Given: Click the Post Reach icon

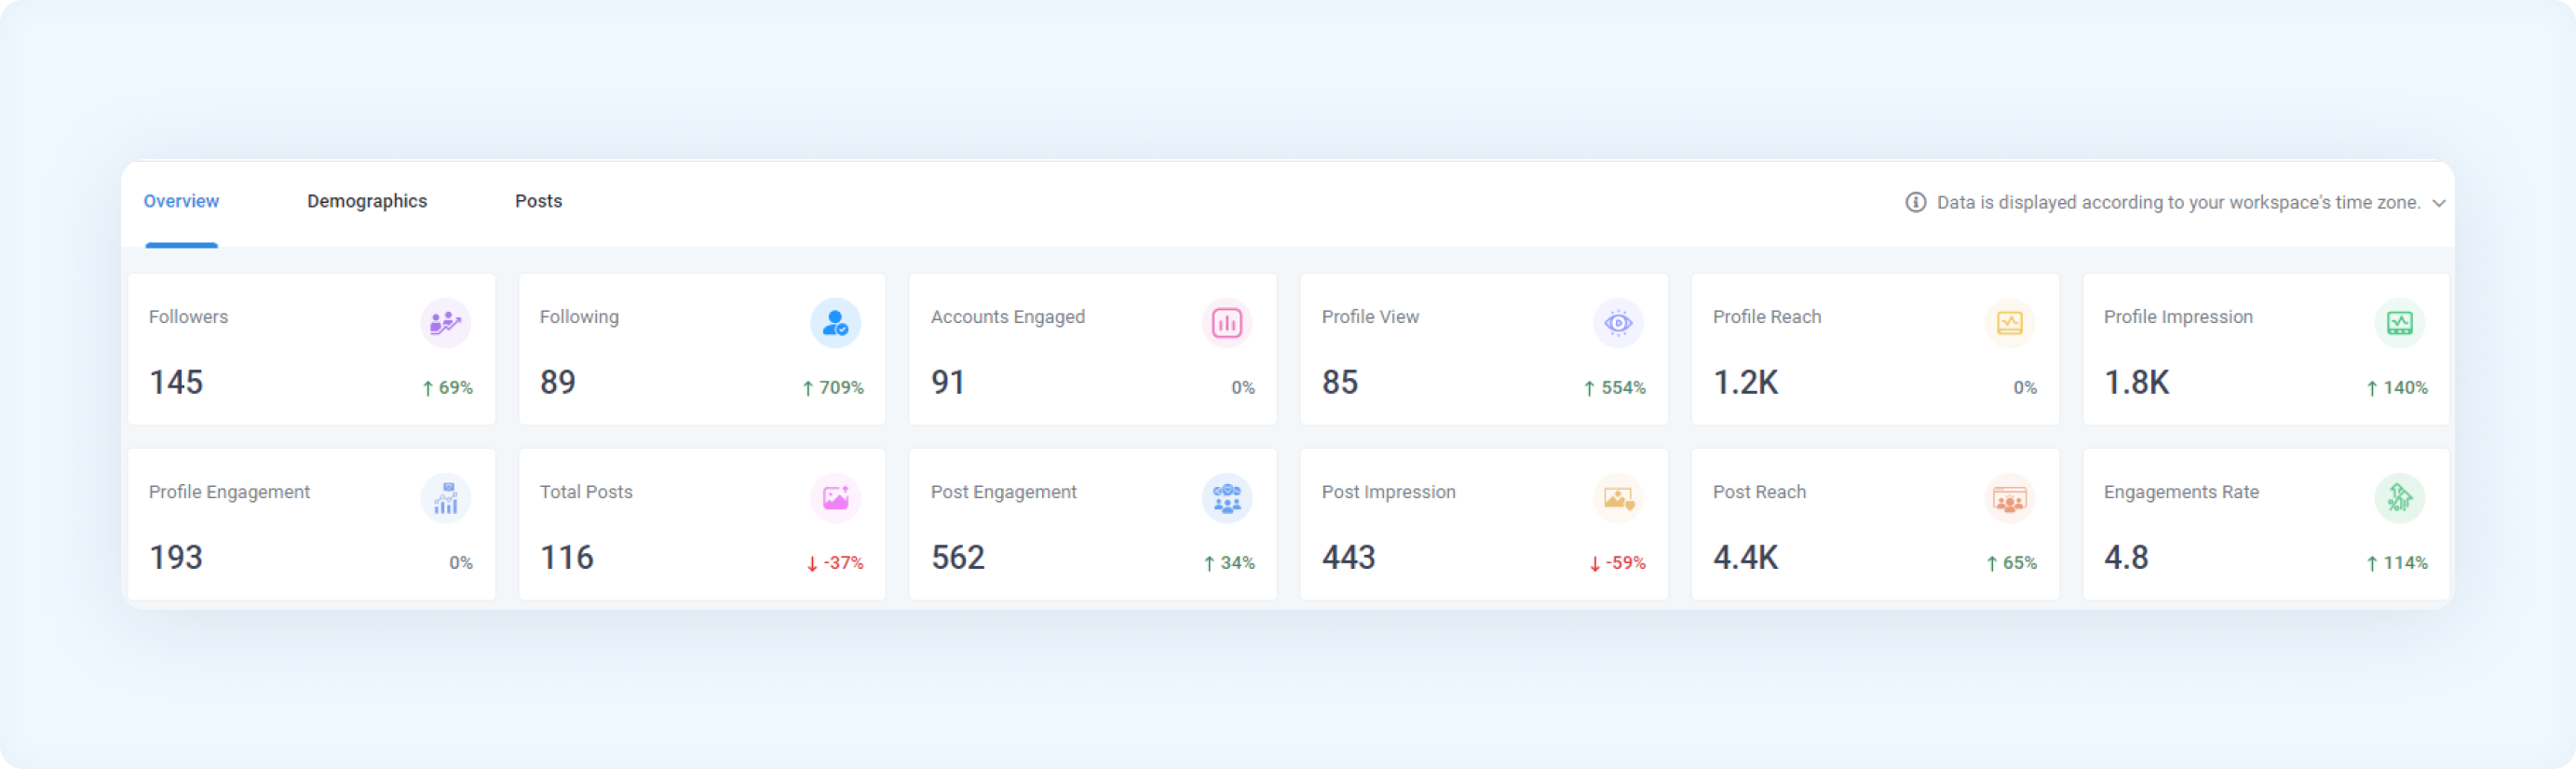Looking at the screenshot, I should tap(2009, 498).
